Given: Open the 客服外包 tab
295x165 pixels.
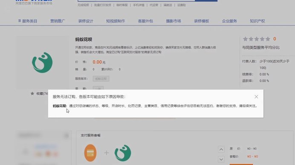Looking at the screenshot, I should pos(145,21).
